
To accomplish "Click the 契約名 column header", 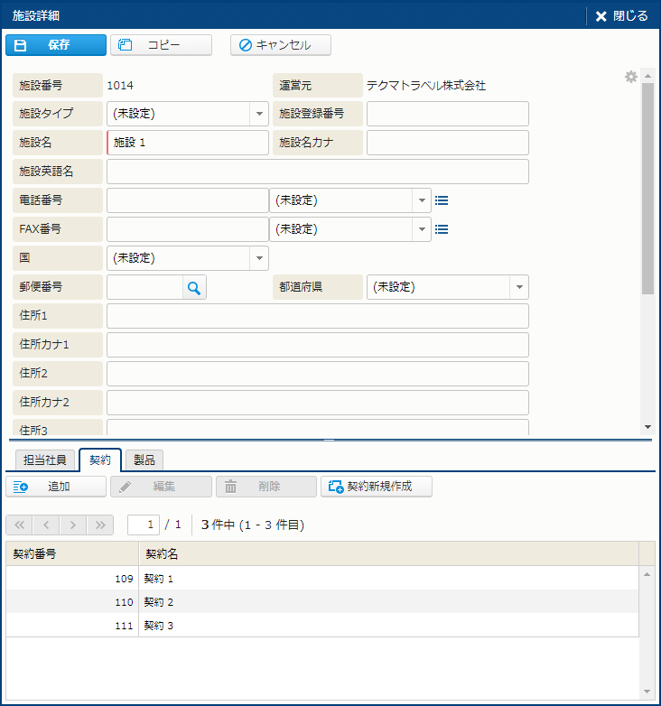I will (x=388, y=553).
